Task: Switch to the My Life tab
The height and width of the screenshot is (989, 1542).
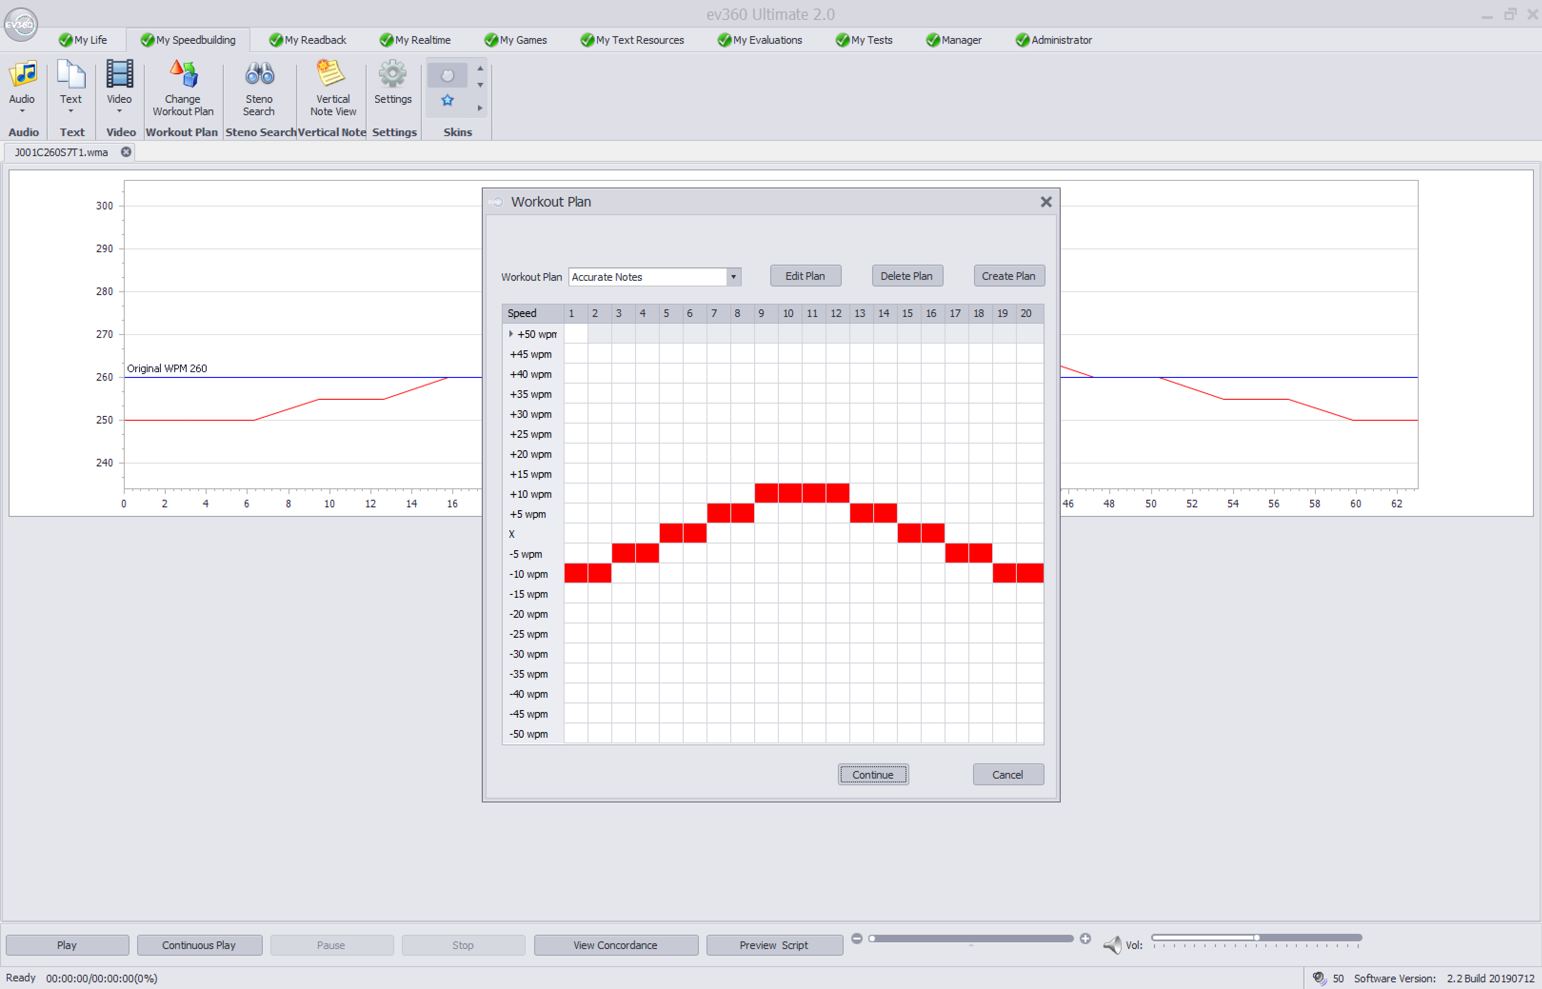Action: tap(83, 40)
